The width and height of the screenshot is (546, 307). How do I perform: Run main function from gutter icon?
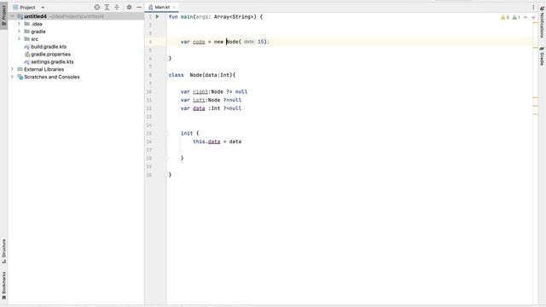[157, 17]
